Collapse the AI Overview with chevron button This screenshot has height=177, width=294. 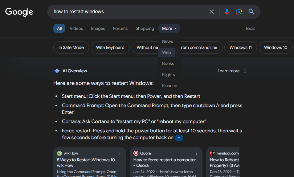click(x=179, y=138)
